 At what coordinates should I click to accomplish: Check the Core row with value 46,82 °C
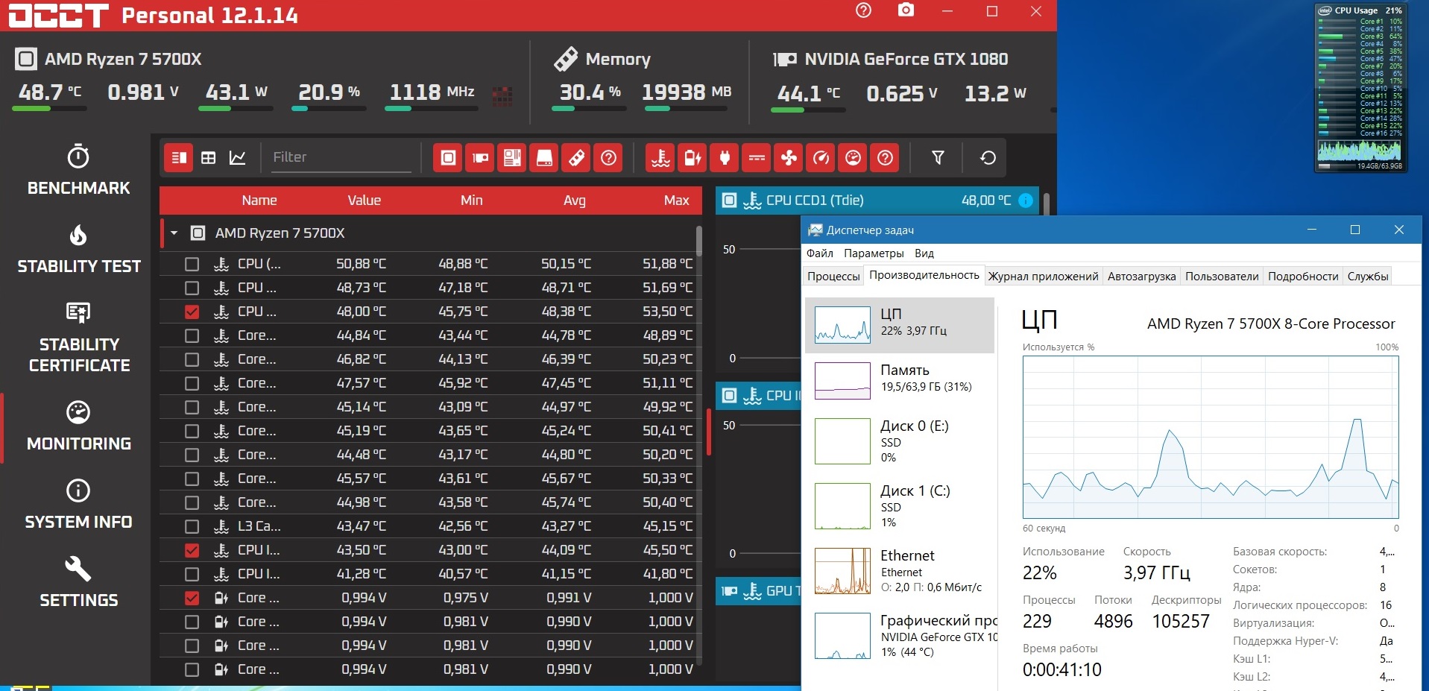[192, 359]
